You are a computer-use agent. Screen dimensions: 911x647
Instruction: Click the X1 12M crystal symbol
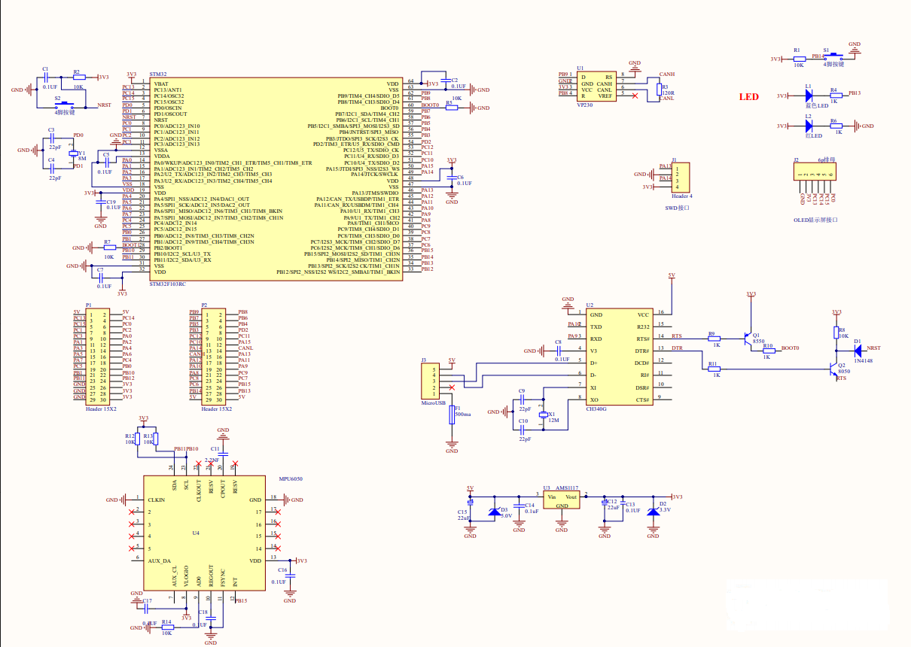coord(543,415)
